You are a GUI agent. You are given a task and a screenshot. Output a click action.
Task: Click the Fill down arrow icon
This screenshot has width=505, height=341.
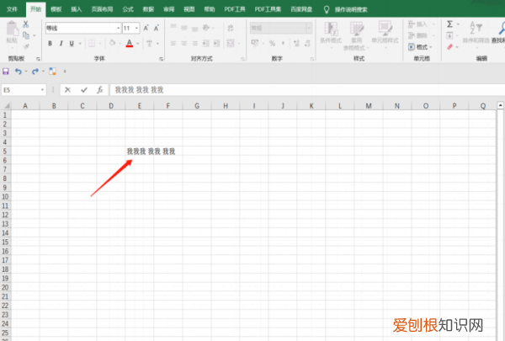(x=449, y=35)
